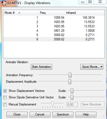107x119 pixels.
Task: Open the Spectrum view
Action: tap(63, 114)
